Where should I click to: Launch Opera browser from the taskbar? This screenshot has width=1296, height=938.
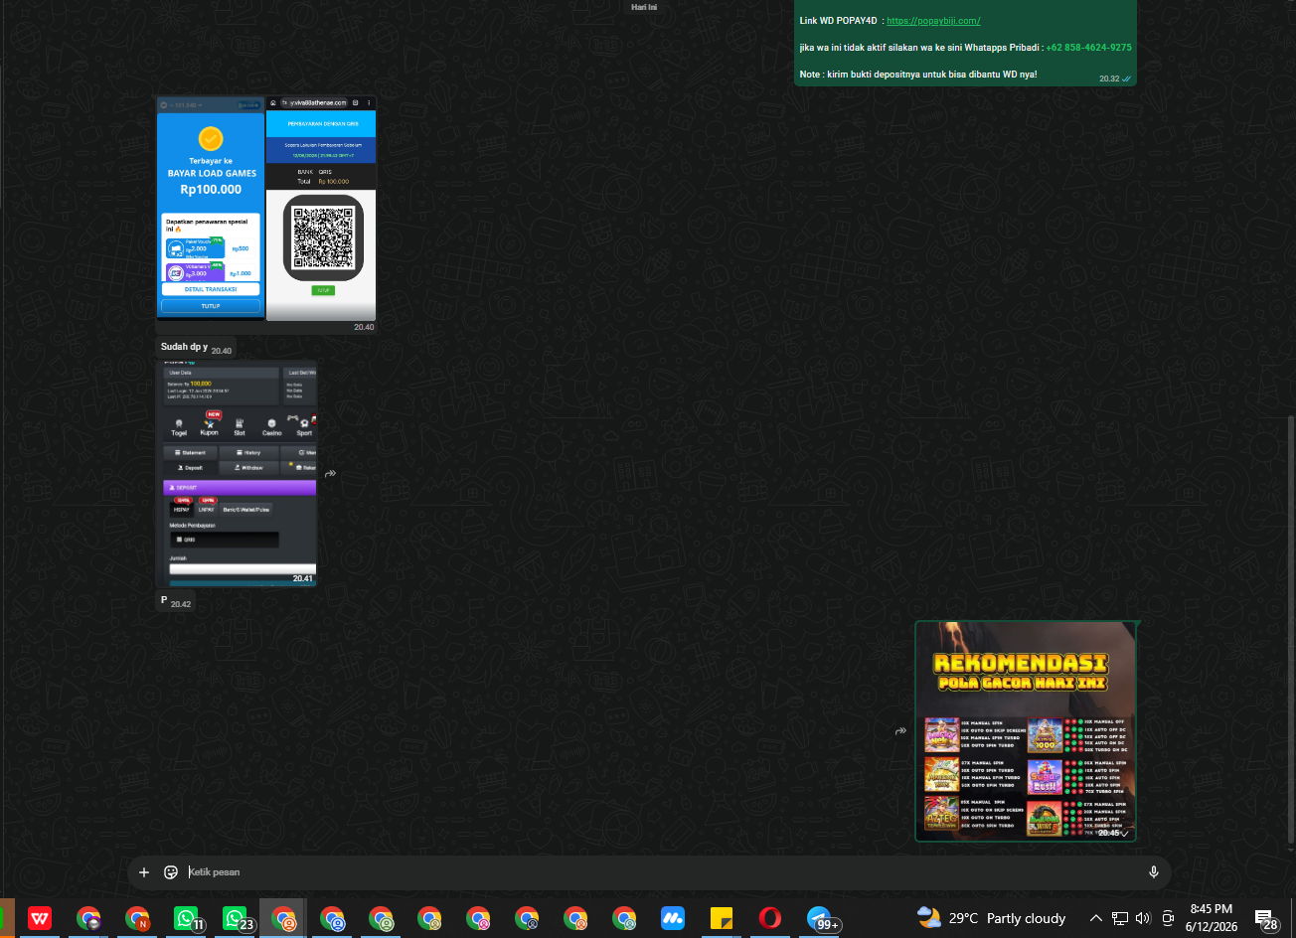click(x=770, y=918)
